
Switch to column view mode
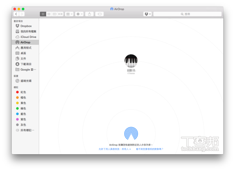pos(54,14)
